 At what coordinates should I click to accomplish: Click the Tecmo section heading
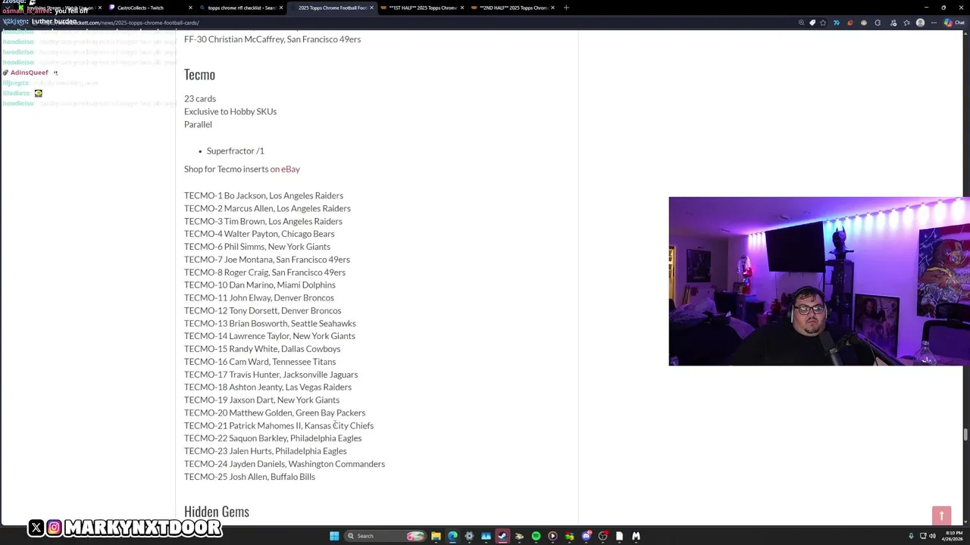click(x=199, y=74)
